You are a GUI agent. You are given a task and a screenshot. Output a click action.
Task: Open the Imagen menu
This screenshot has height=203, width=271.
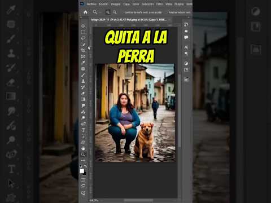coord(116,4)
